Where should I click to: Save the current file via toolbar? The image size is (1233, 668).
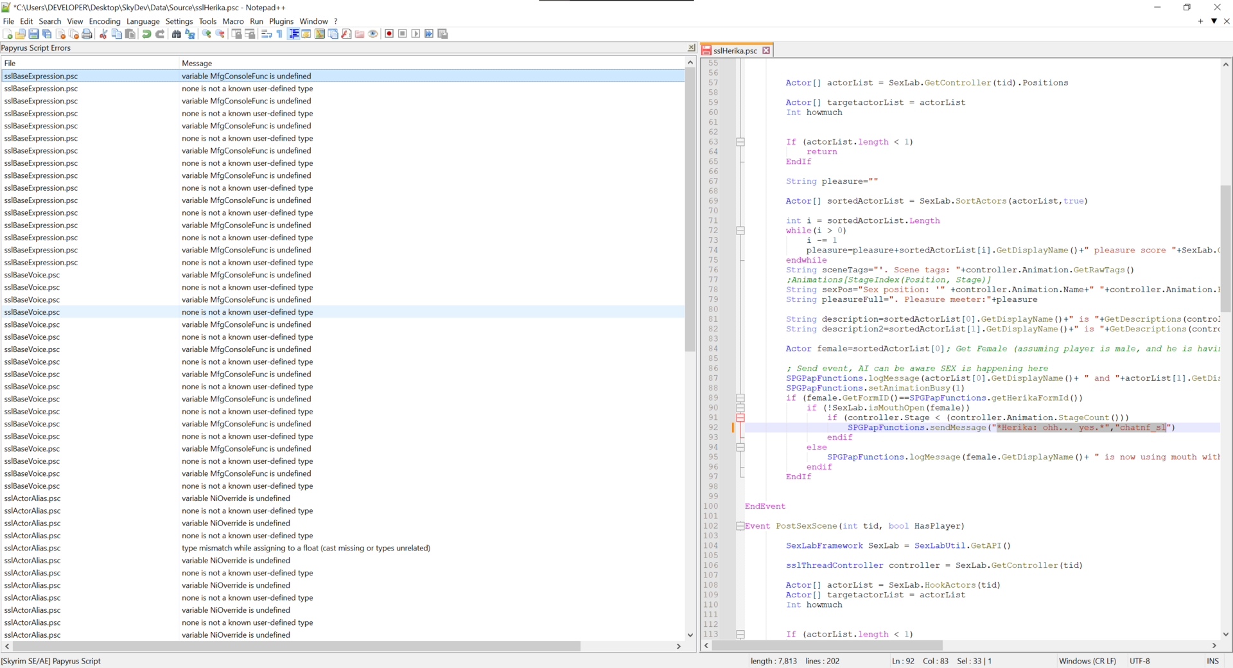tap(33, 33)
